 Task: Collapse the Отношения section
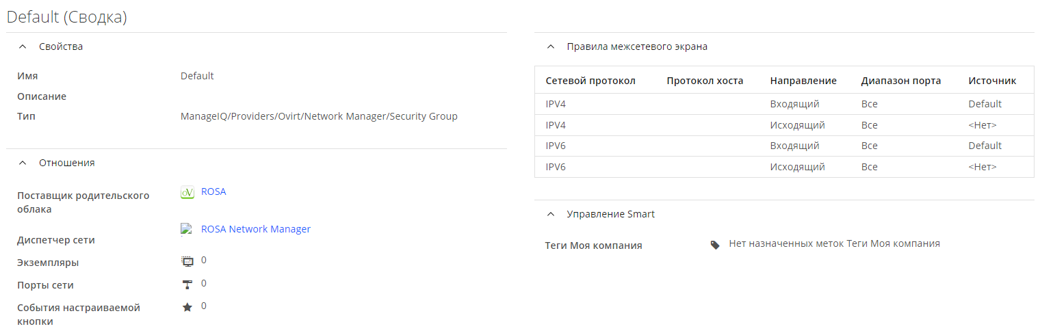pyautogui.click(x=23, y=163)
